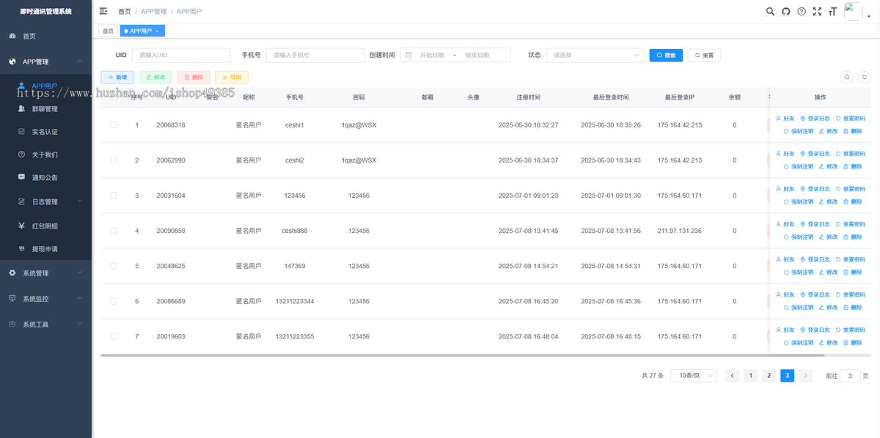880x438 pixels.
Task: Click the blue 搜索 button
Action: [x=667, y=55]
